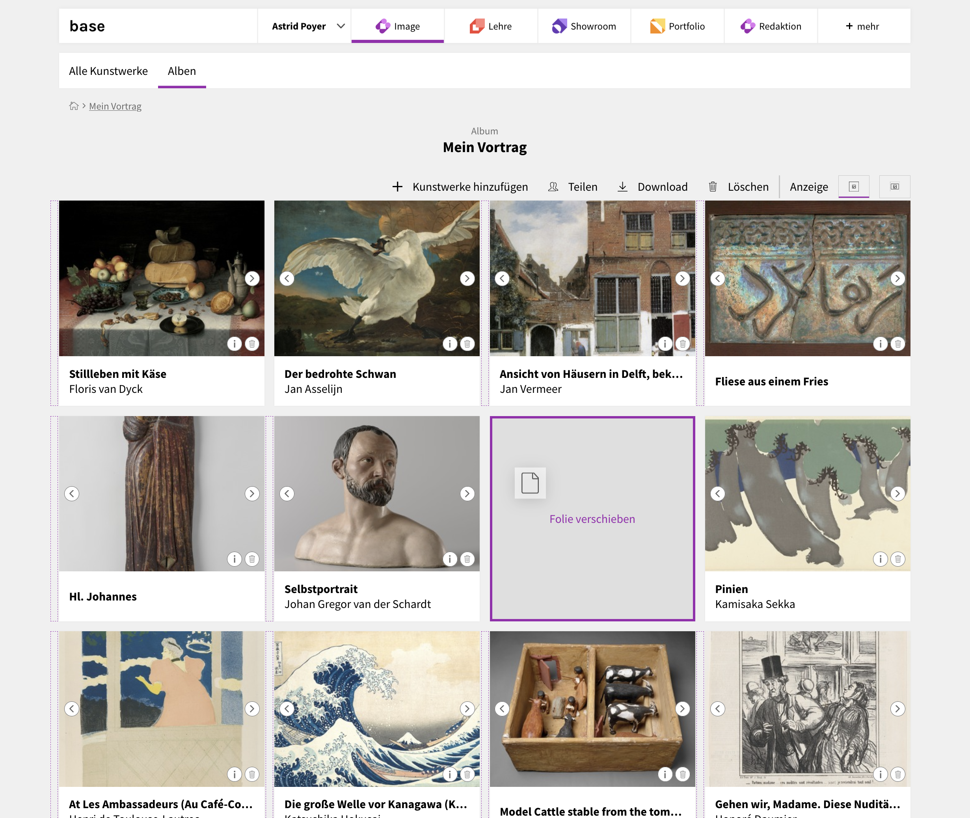Delete album with Löschen
This screenshot has height=818, width=970.
pyautogui.click(x=738, y=186)
